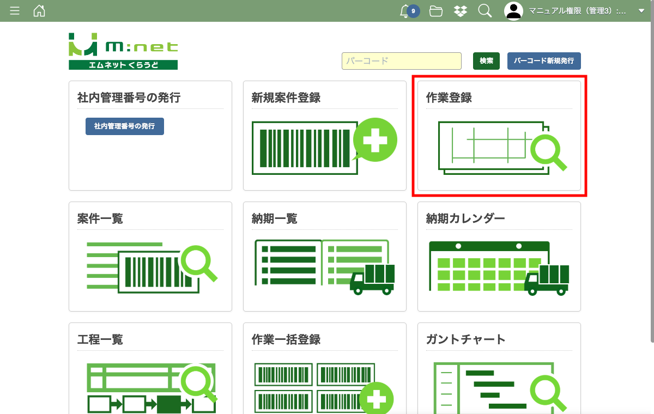The image size is (654, 414).
Task: Open the ガントチャート tile
Action: coord(499,387)
